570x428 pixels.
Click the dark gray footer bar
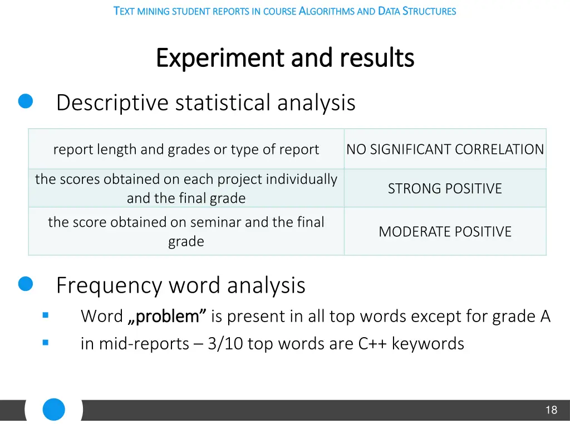(325, 410)
